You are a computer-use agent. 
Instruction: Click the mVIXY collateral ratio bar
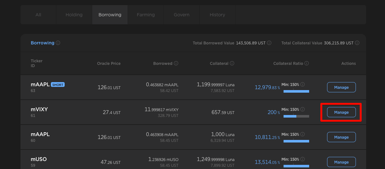(296, 116)
